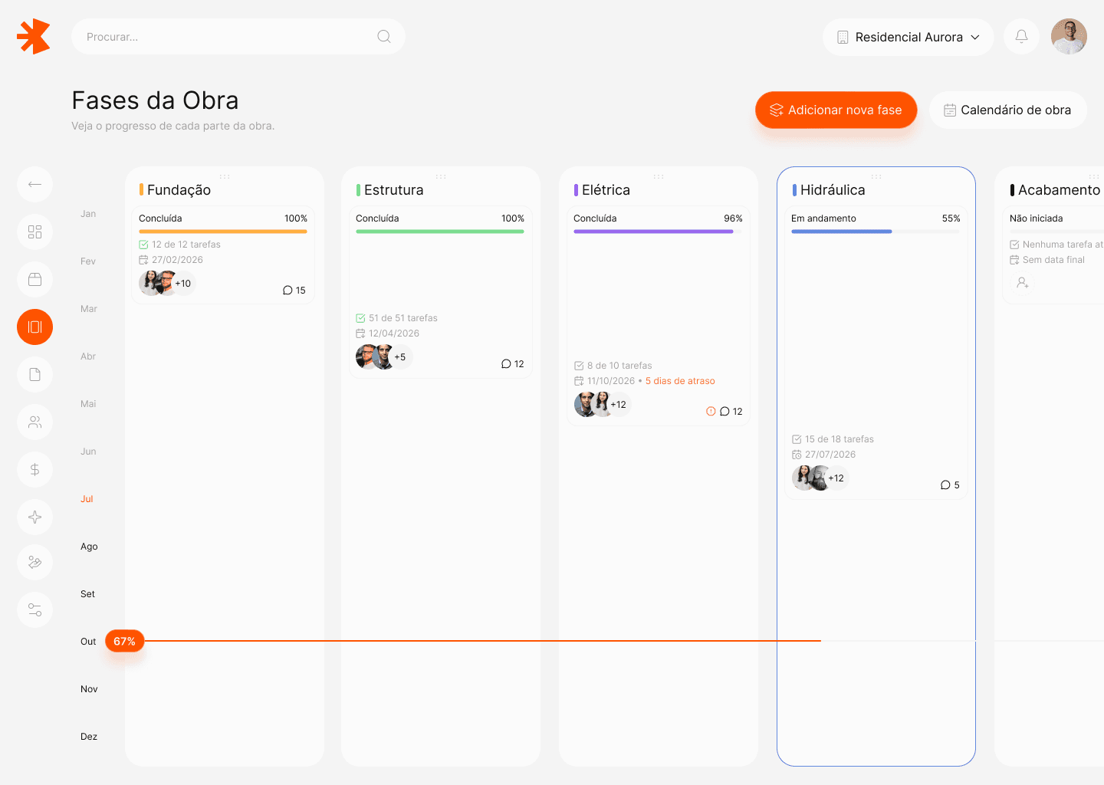
Task: Click Adicionar nova fase button
Action: click(x=836, y=110)
